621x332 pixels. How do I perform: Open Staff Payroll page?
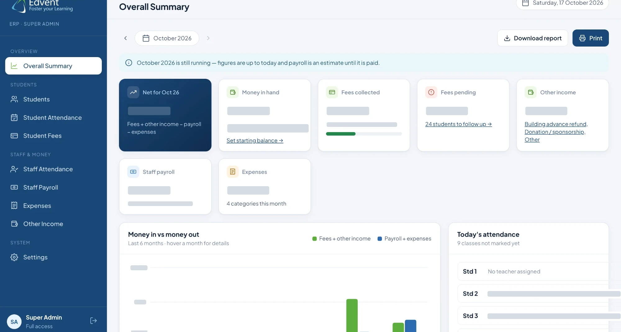tap(53, 187)
